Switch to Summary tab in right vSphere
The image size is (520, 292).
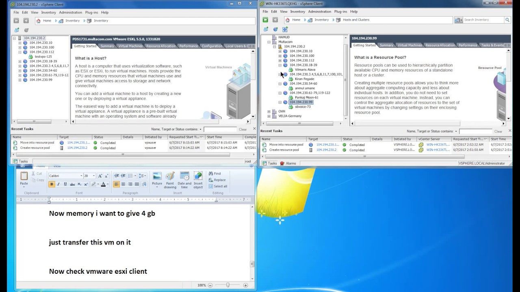pos(386,45)
